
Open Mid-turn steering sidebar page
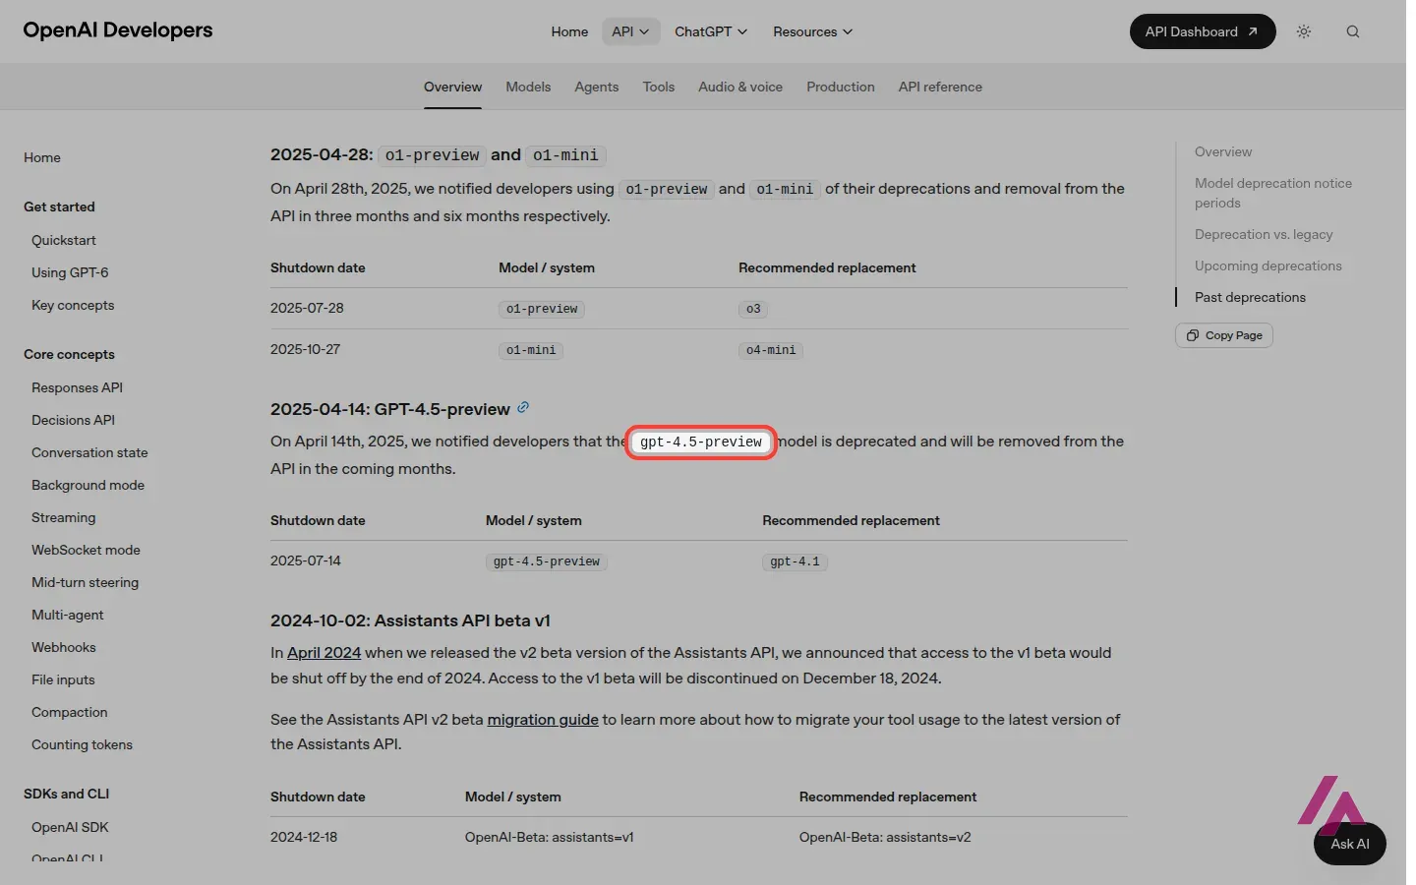click(x=85, y=582)
